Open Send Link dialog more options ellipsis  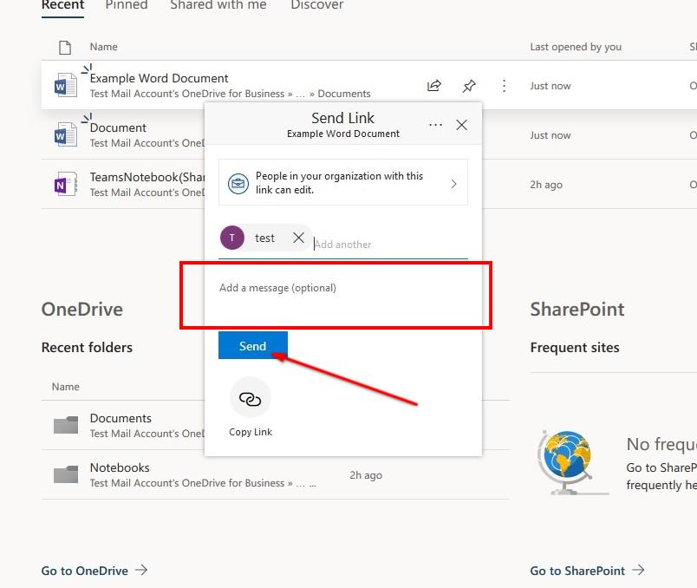[x=435, y=125]
